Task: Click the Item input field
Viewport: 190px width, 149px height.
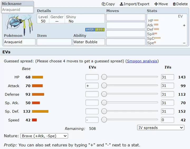Action: (x=54, y=42)
